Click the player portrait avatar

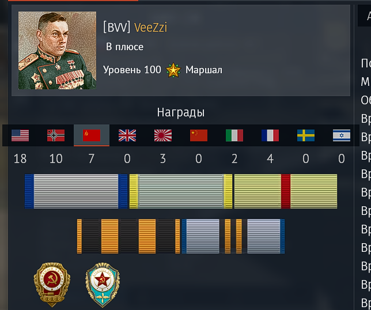click(57, 50)
